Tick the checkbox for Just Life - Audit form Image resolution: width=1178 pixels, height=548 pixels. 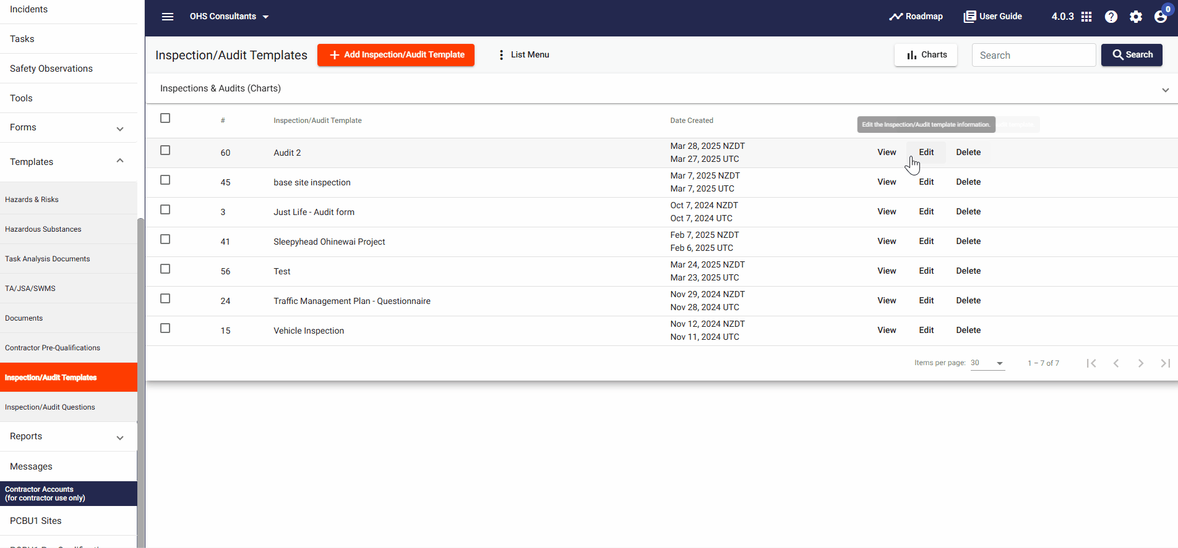point(165,209)
